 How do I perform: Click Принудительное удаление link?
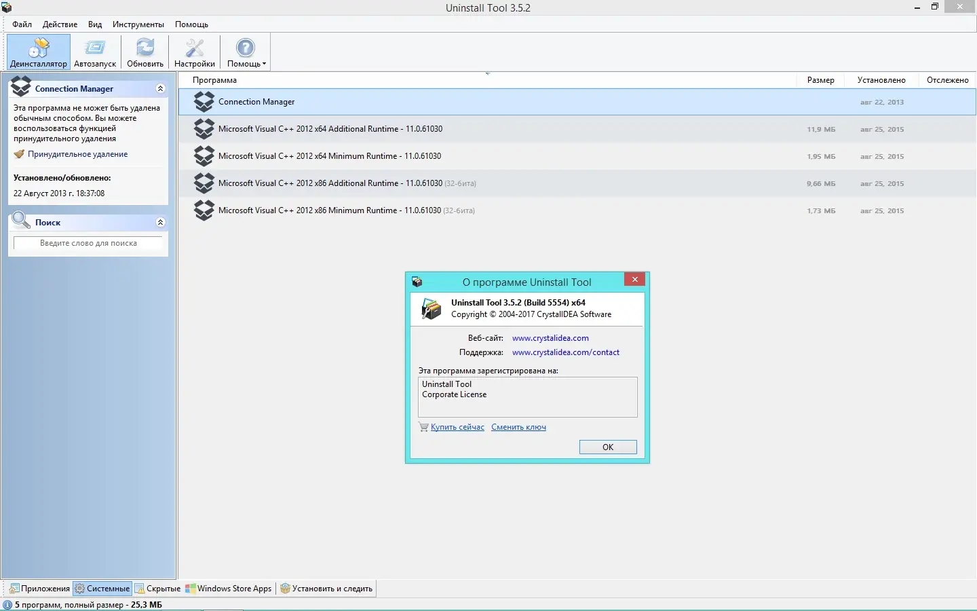77,154
